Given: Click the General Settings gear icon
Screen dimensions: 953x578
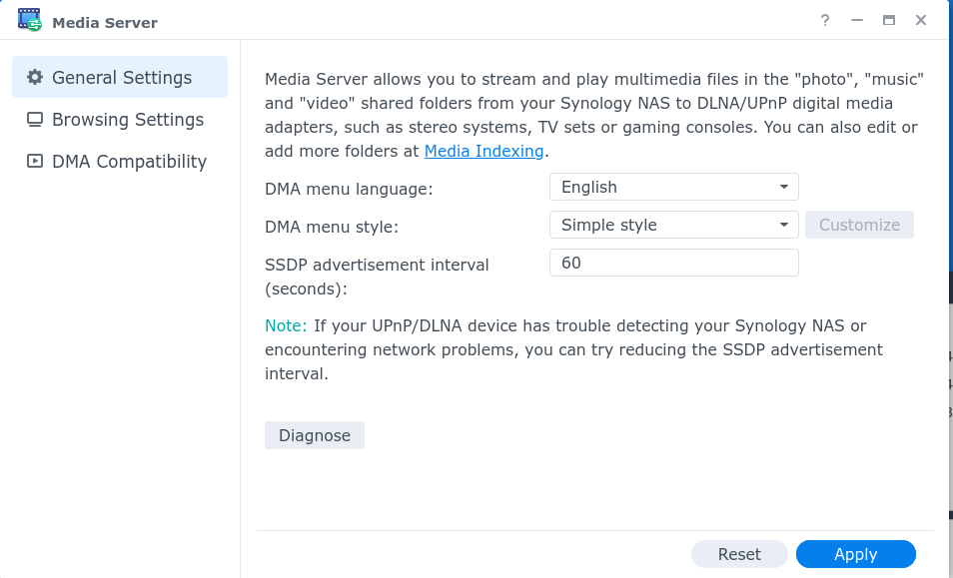Looking at the screenshot, I should point(35,77).
